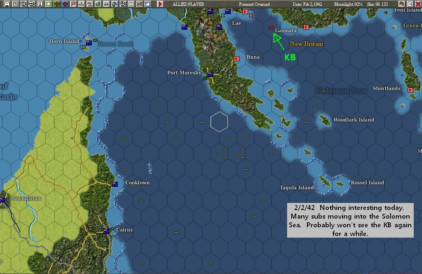Image resolution: width=422 pixels, height=274 pixels.
Task: Select the Normanton Australian flag base
Action: (x=2, y=200)
